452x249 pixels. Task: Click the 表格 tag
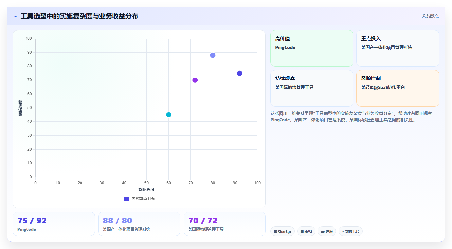306,231
